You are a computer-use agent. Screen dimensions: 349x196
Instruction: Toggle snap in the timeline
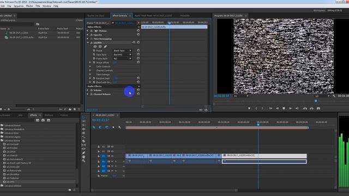pyautogui.click(x=100, y=127)
